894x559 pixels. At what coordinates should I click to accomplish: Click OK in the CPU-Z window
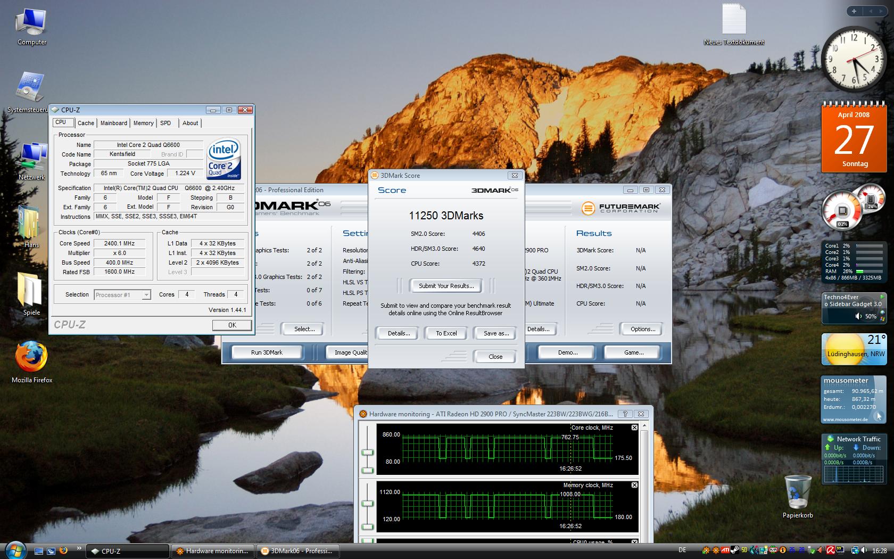pos(232,325)
